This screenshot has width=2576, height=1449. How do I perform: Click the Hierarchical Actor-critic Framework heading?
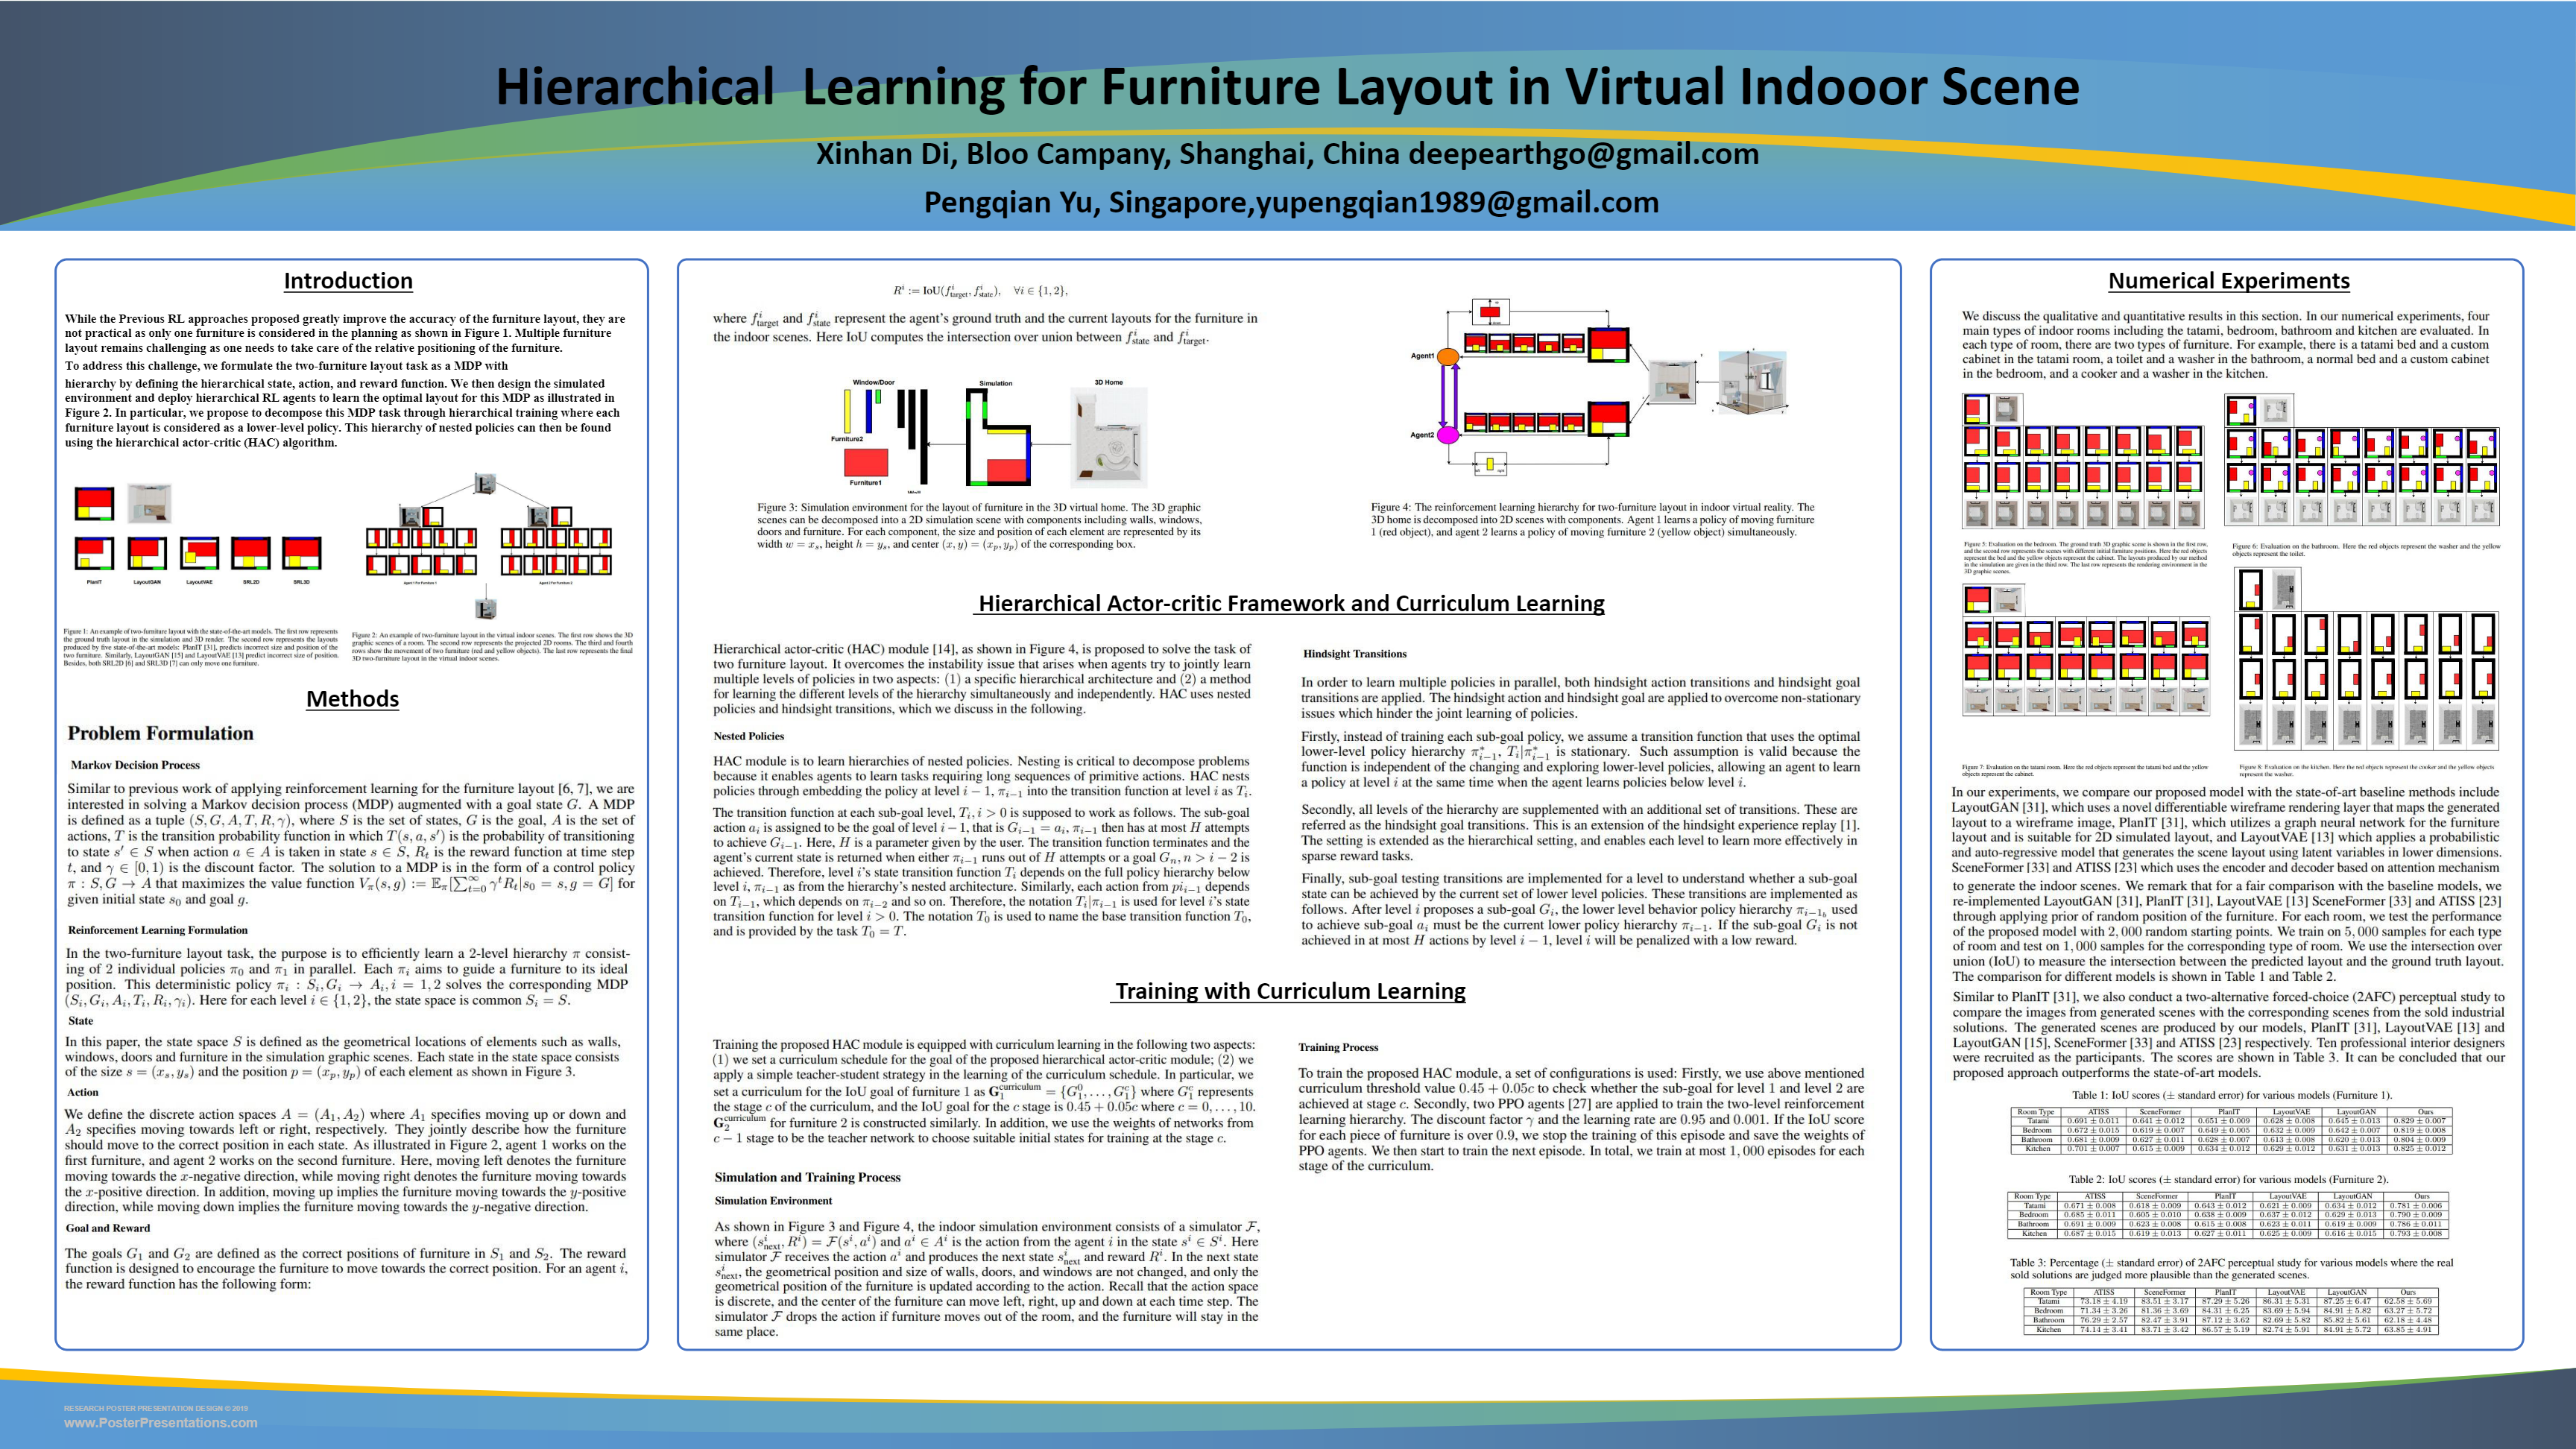point(1290,603)
